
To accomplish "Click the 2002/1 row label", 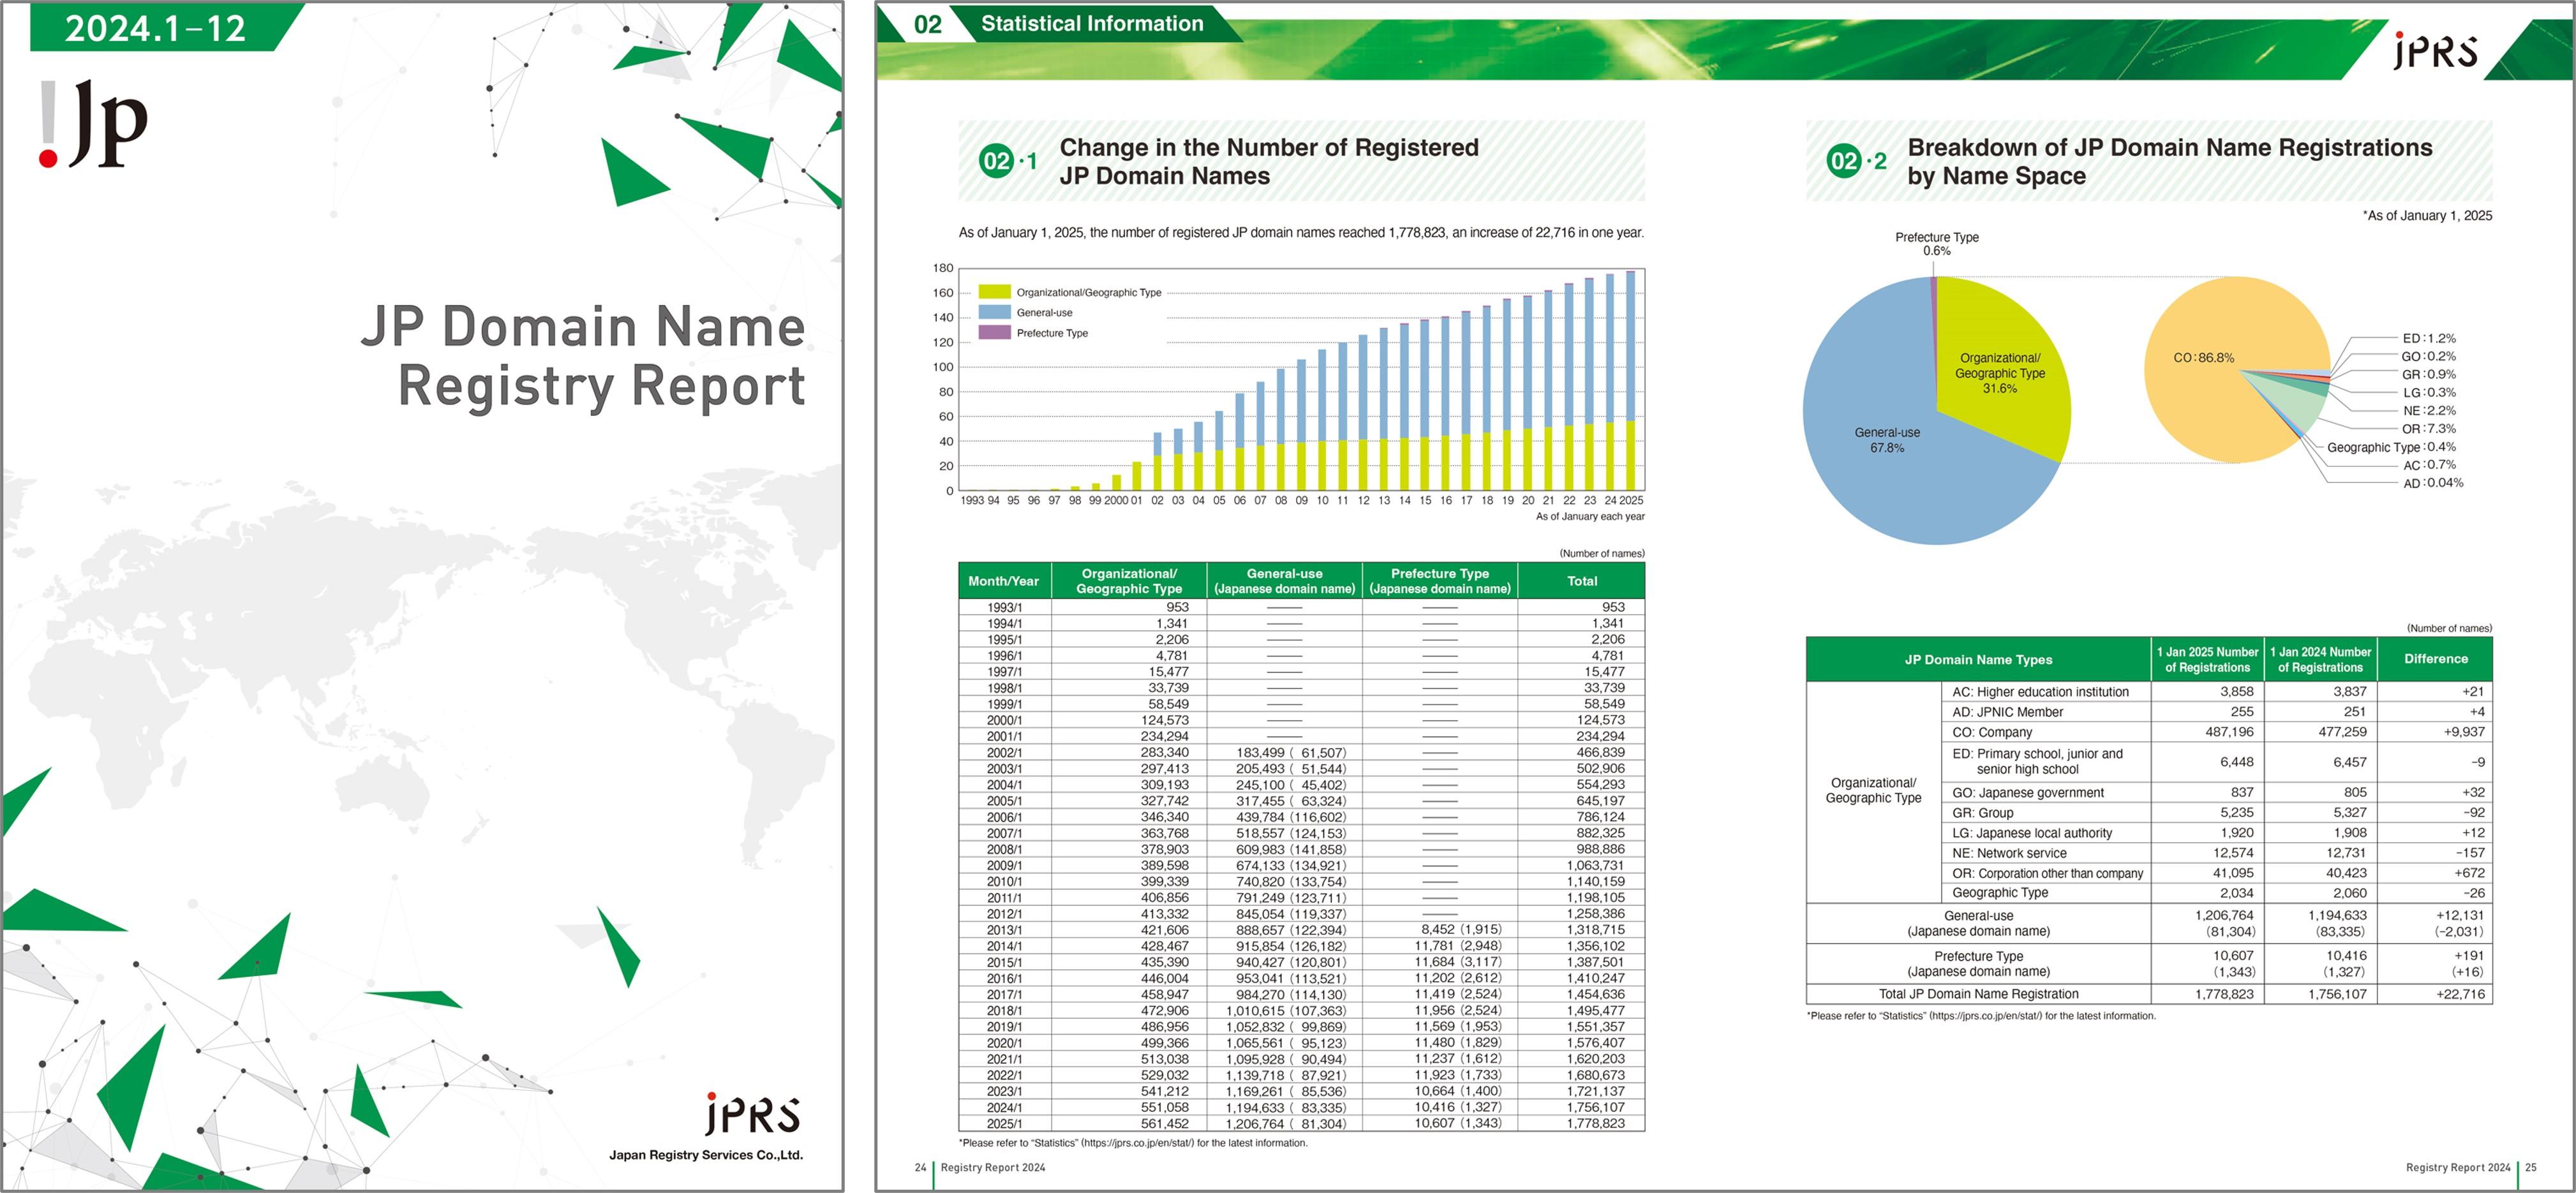I will pos(1004,753).
